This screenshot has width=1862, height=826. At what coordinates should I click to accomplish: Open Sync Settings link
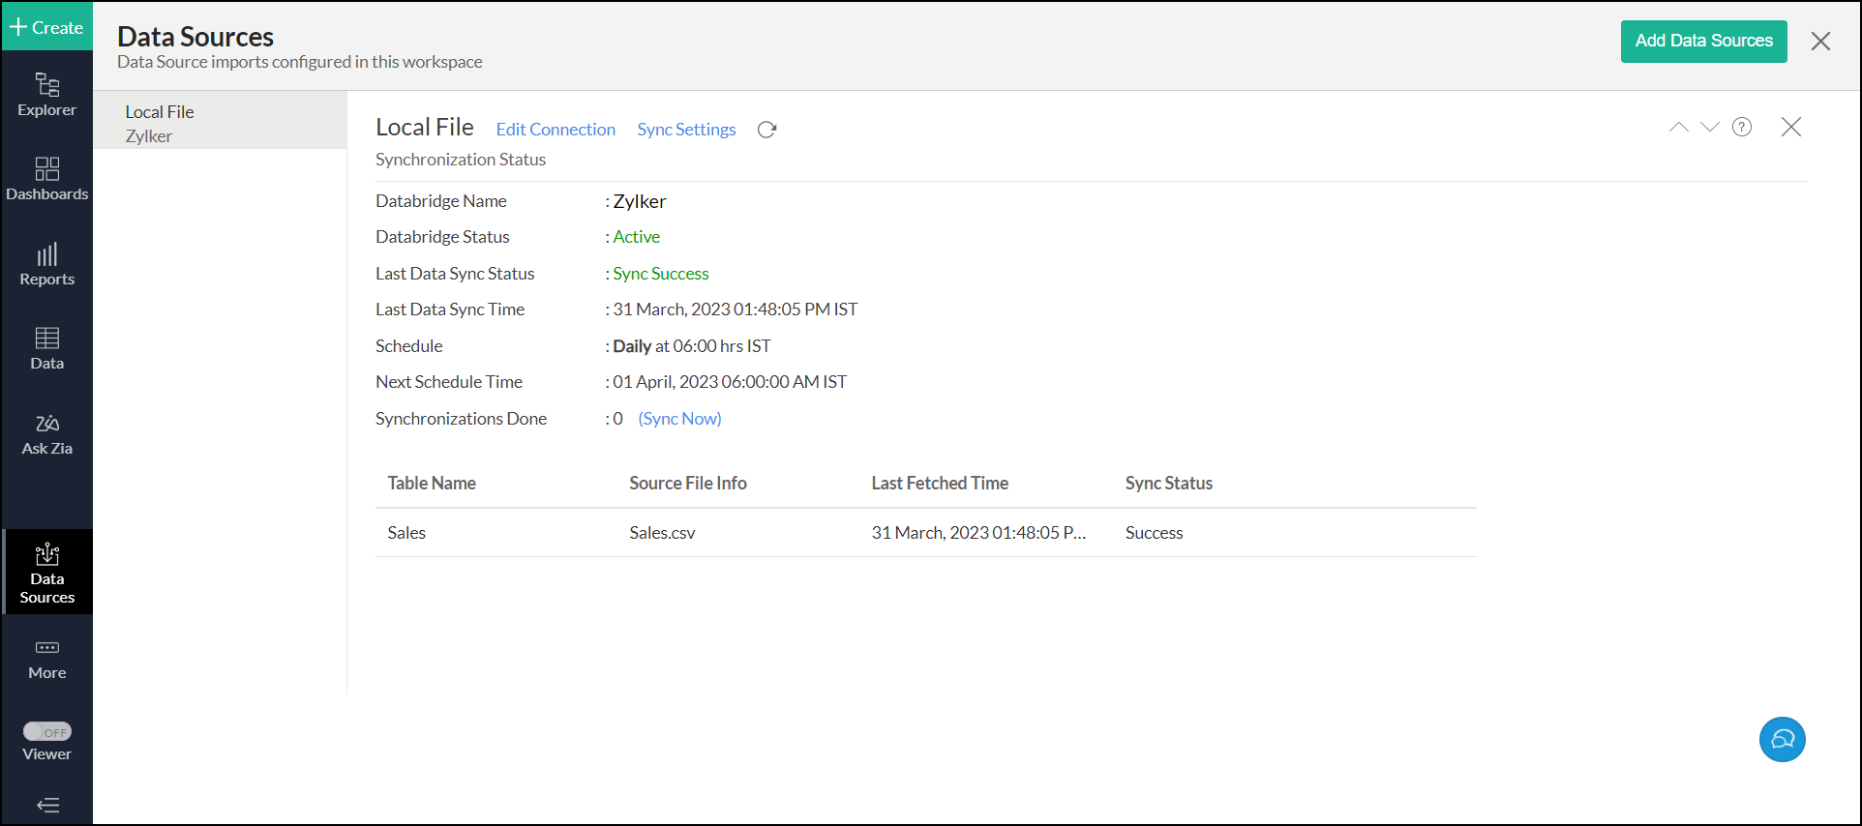[686, 130]
